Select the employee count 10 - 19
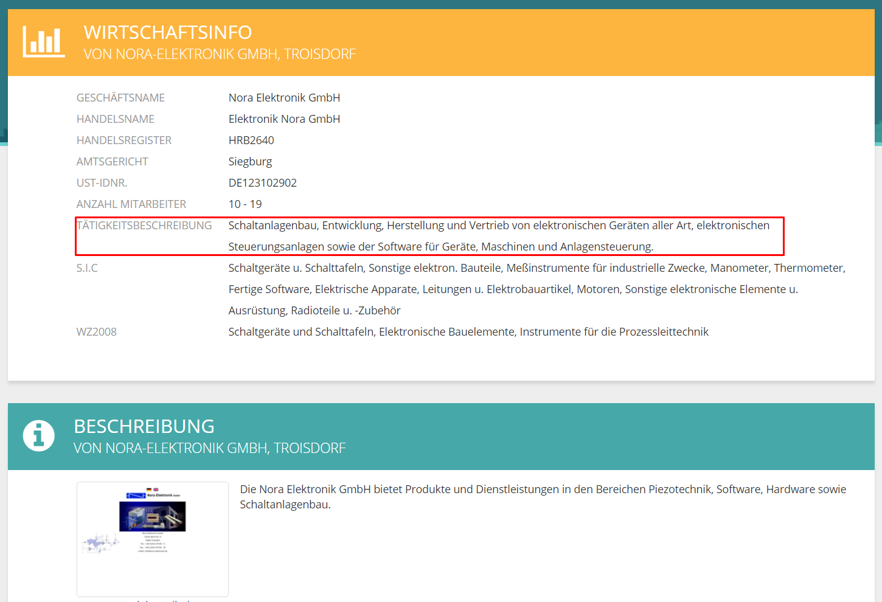This screenshot has height=602, width=882. 245,204
